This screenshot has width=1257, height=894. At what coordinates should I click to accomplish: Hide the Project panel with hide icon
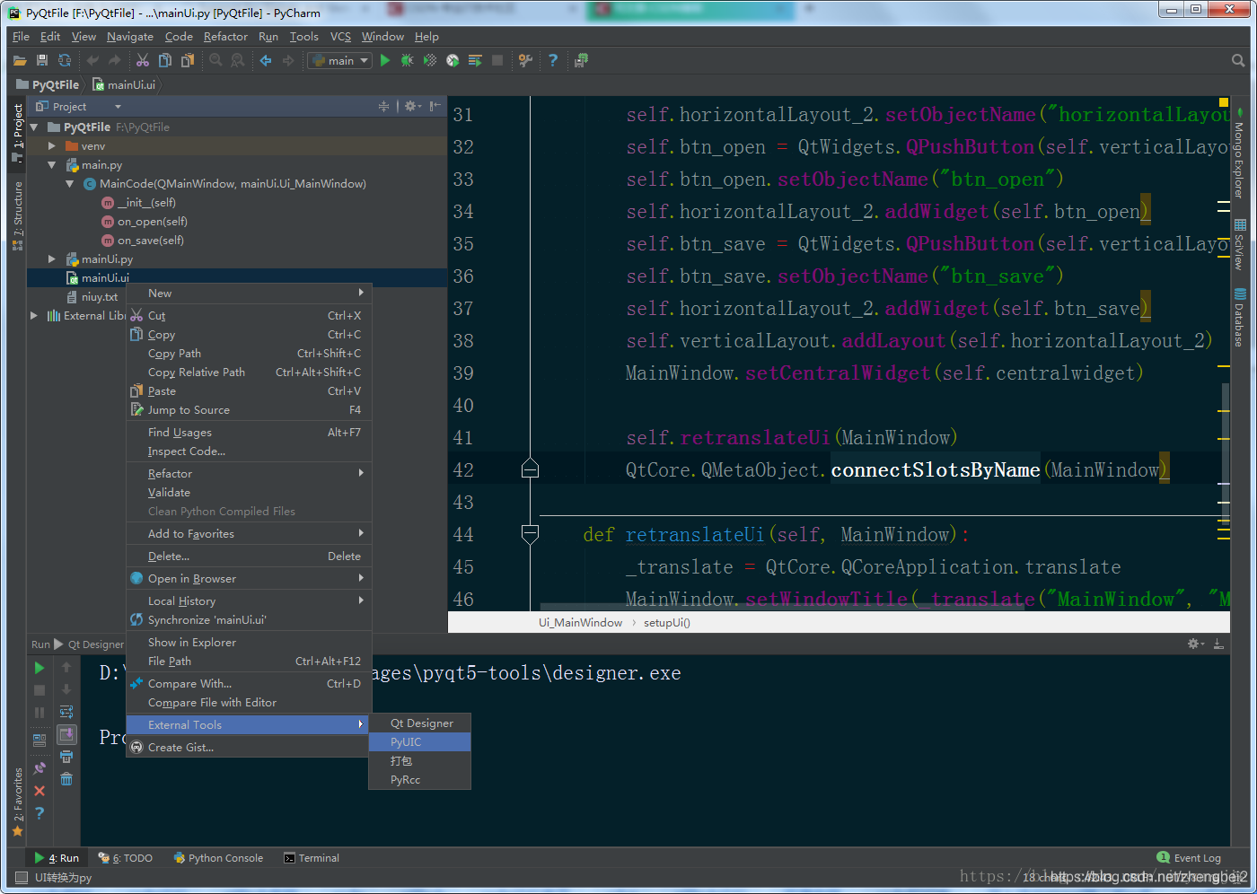435,106
